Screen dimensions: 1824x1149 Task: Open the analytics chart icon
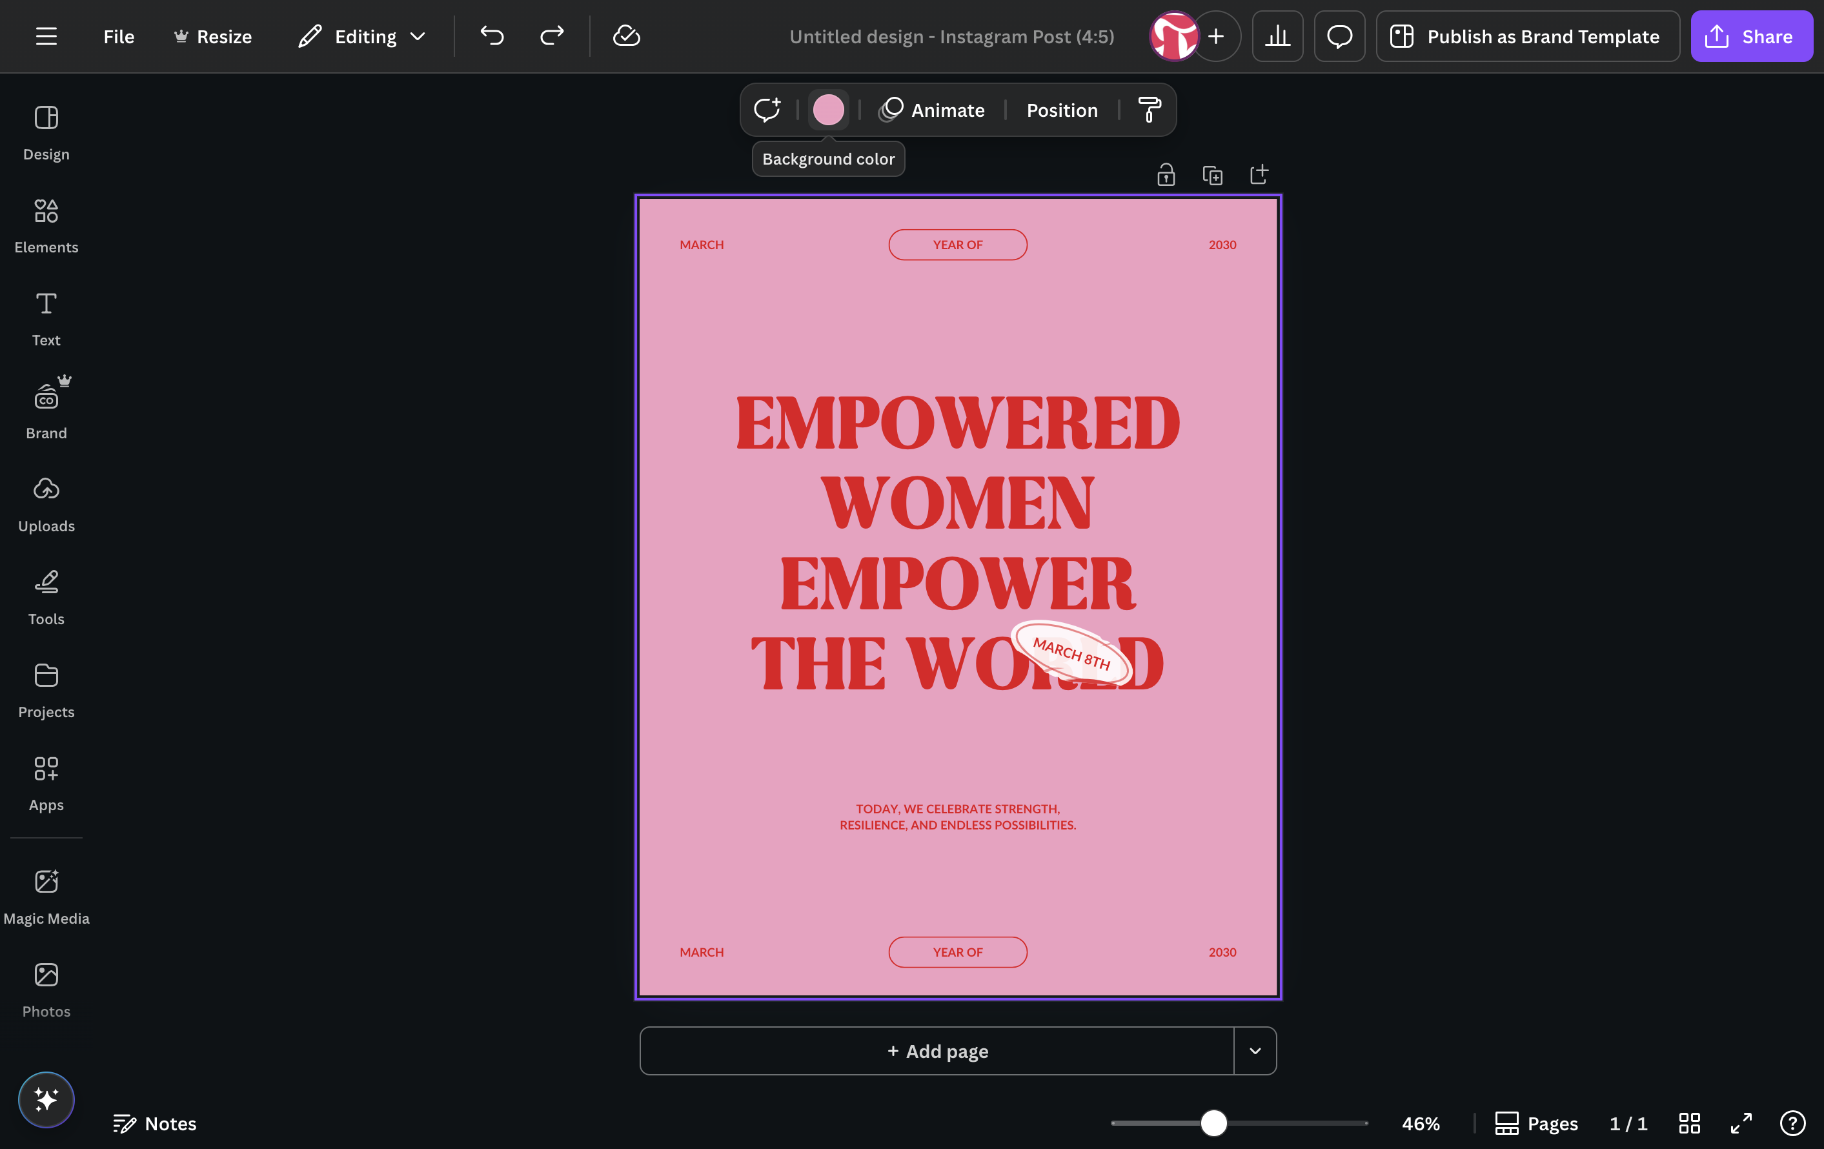point(1278,36)
